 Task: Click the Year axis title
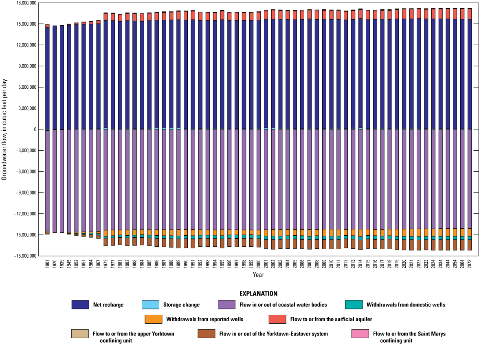tap(258, 274)
